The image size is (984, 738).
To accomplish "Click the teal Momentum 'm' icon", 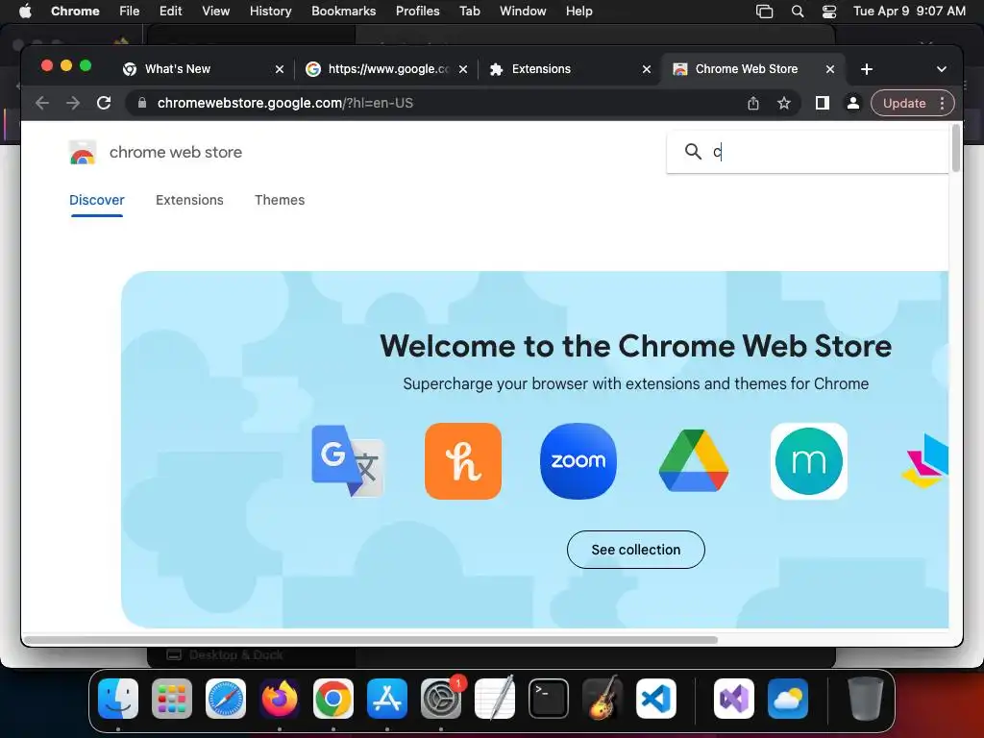I will (x=809, y=460).
